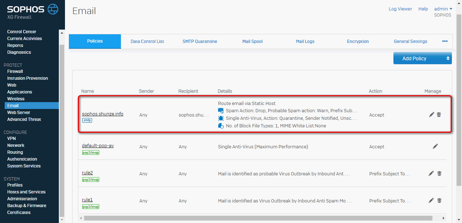This screenshot has width=462, height=223.
Task: Edit rule1 using its pencil icon
Action: click(x=431, y=200)
